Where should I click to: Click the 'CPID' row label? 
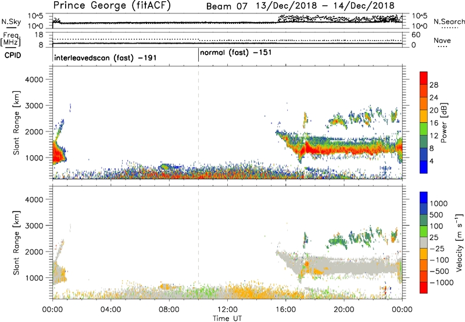pos(13,55)
